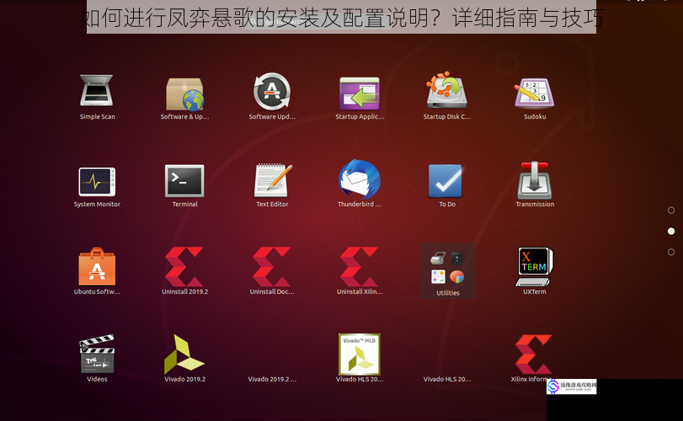Image resolution: width=683 pixels, height=421 pixels.
Task: Open the Terminal app
Action: (184, 181)
